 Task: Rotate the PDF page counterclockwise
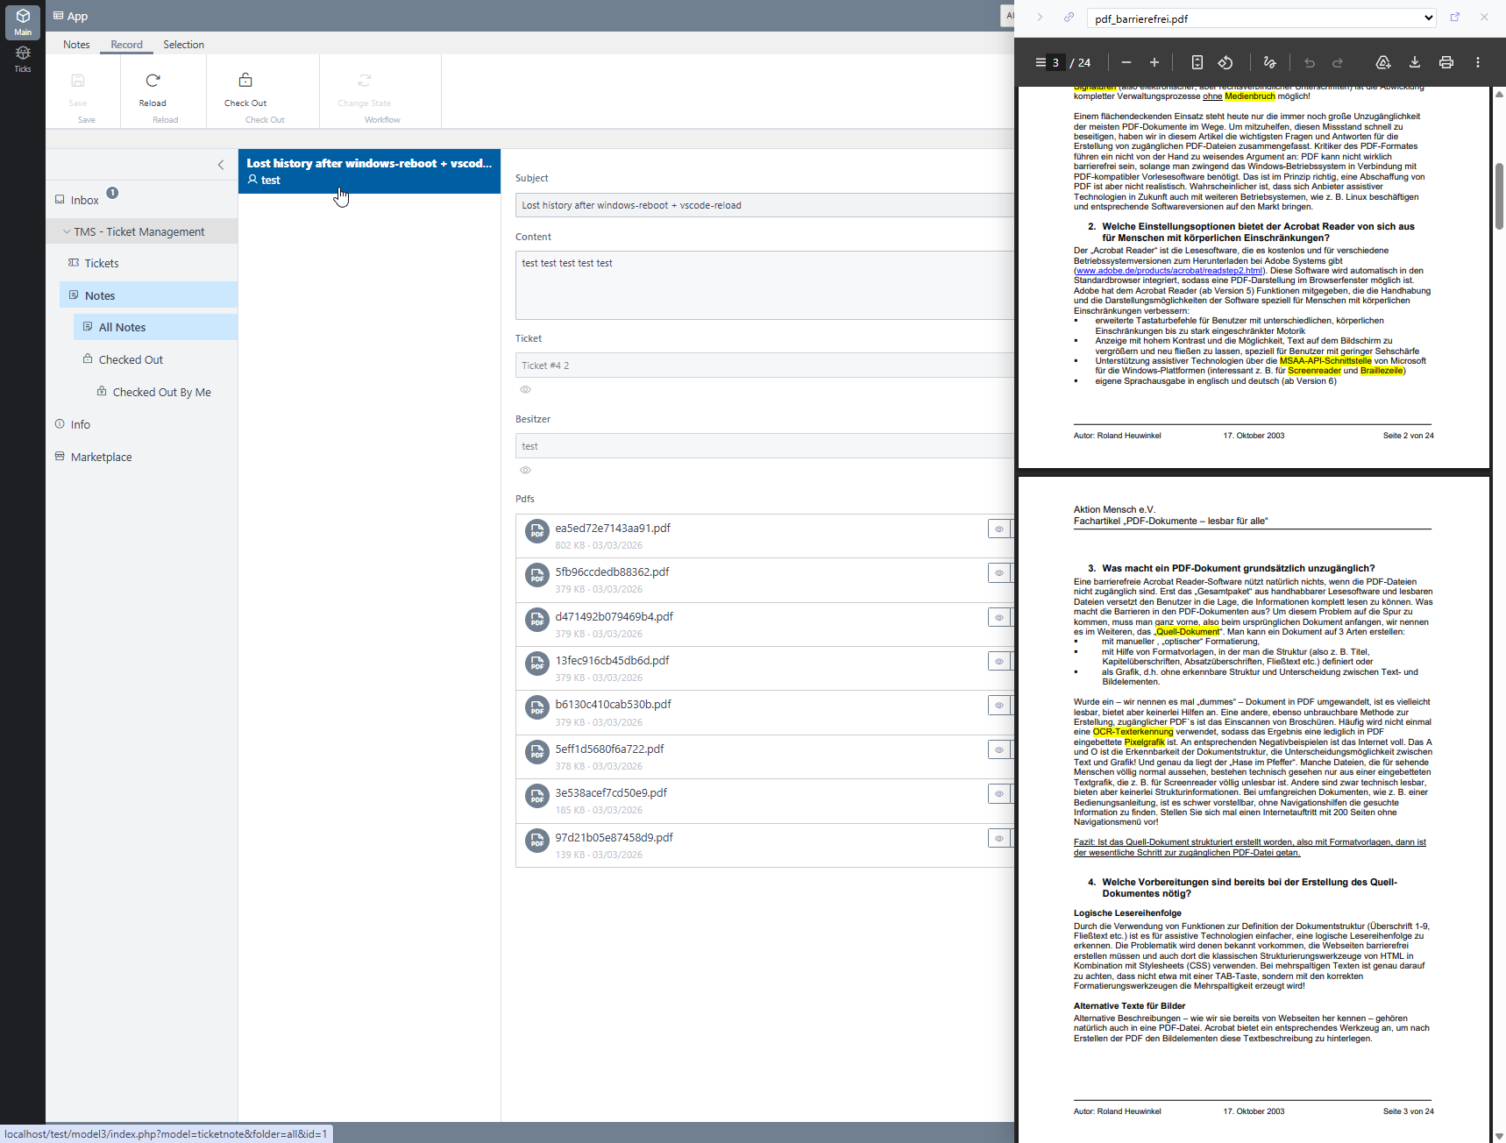(x=1225, y=62)
